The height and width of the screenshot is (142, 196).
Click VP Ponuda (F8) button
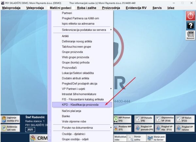click(143, 119)
